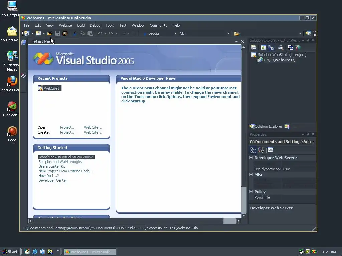
Task: Click the Save All toolbar icon
Action: pos(65,33)
